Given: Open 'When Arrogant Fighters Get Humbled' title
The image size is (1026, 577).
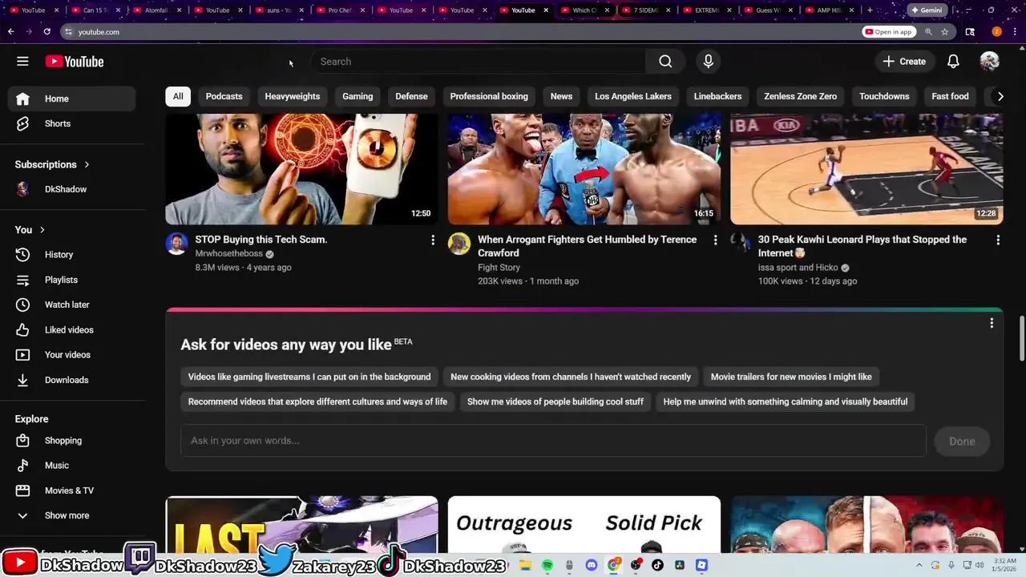Looking at the screenshot, I should (x=587, y=246).
